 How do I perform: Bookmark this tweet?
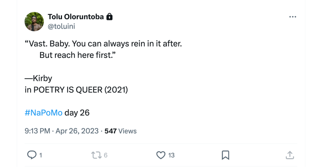tap(225, 155)
